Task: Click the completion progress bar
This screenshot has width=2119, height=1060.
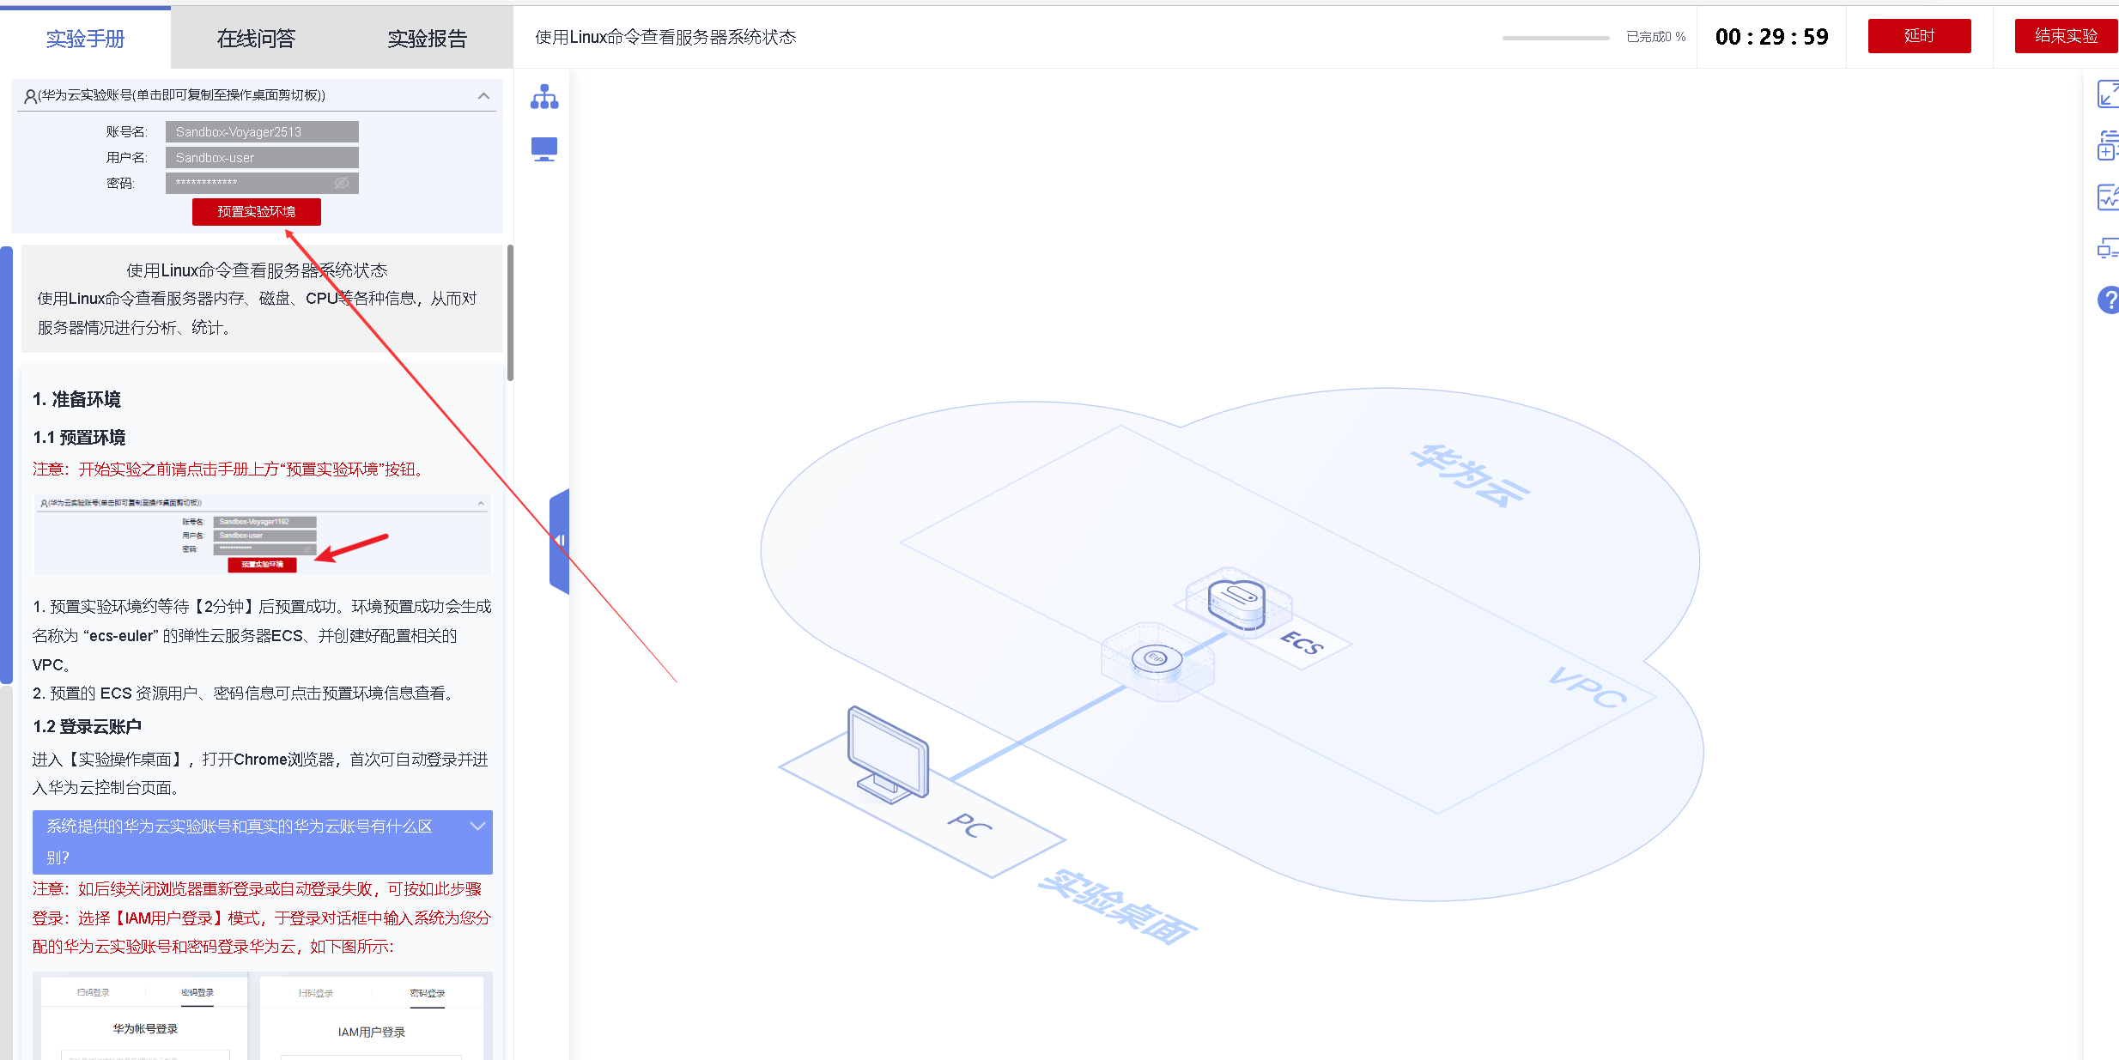Action: tap(1555, 38)
